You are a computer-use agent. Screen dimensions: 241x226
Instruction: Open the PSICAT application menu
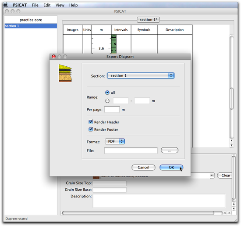20,5
